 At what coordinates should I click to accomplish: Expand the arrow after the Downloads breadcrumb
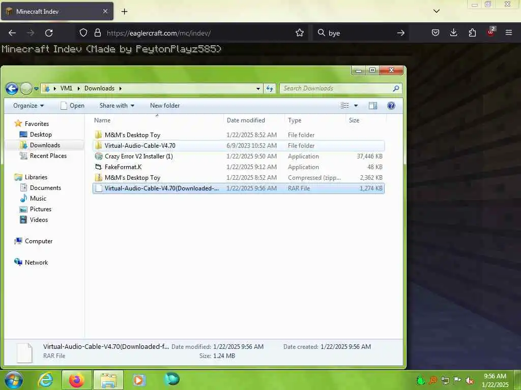pos(120,88)
